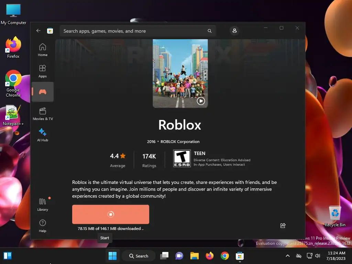
Task: Open Task View in the taskbar
Action: point(164,256)
